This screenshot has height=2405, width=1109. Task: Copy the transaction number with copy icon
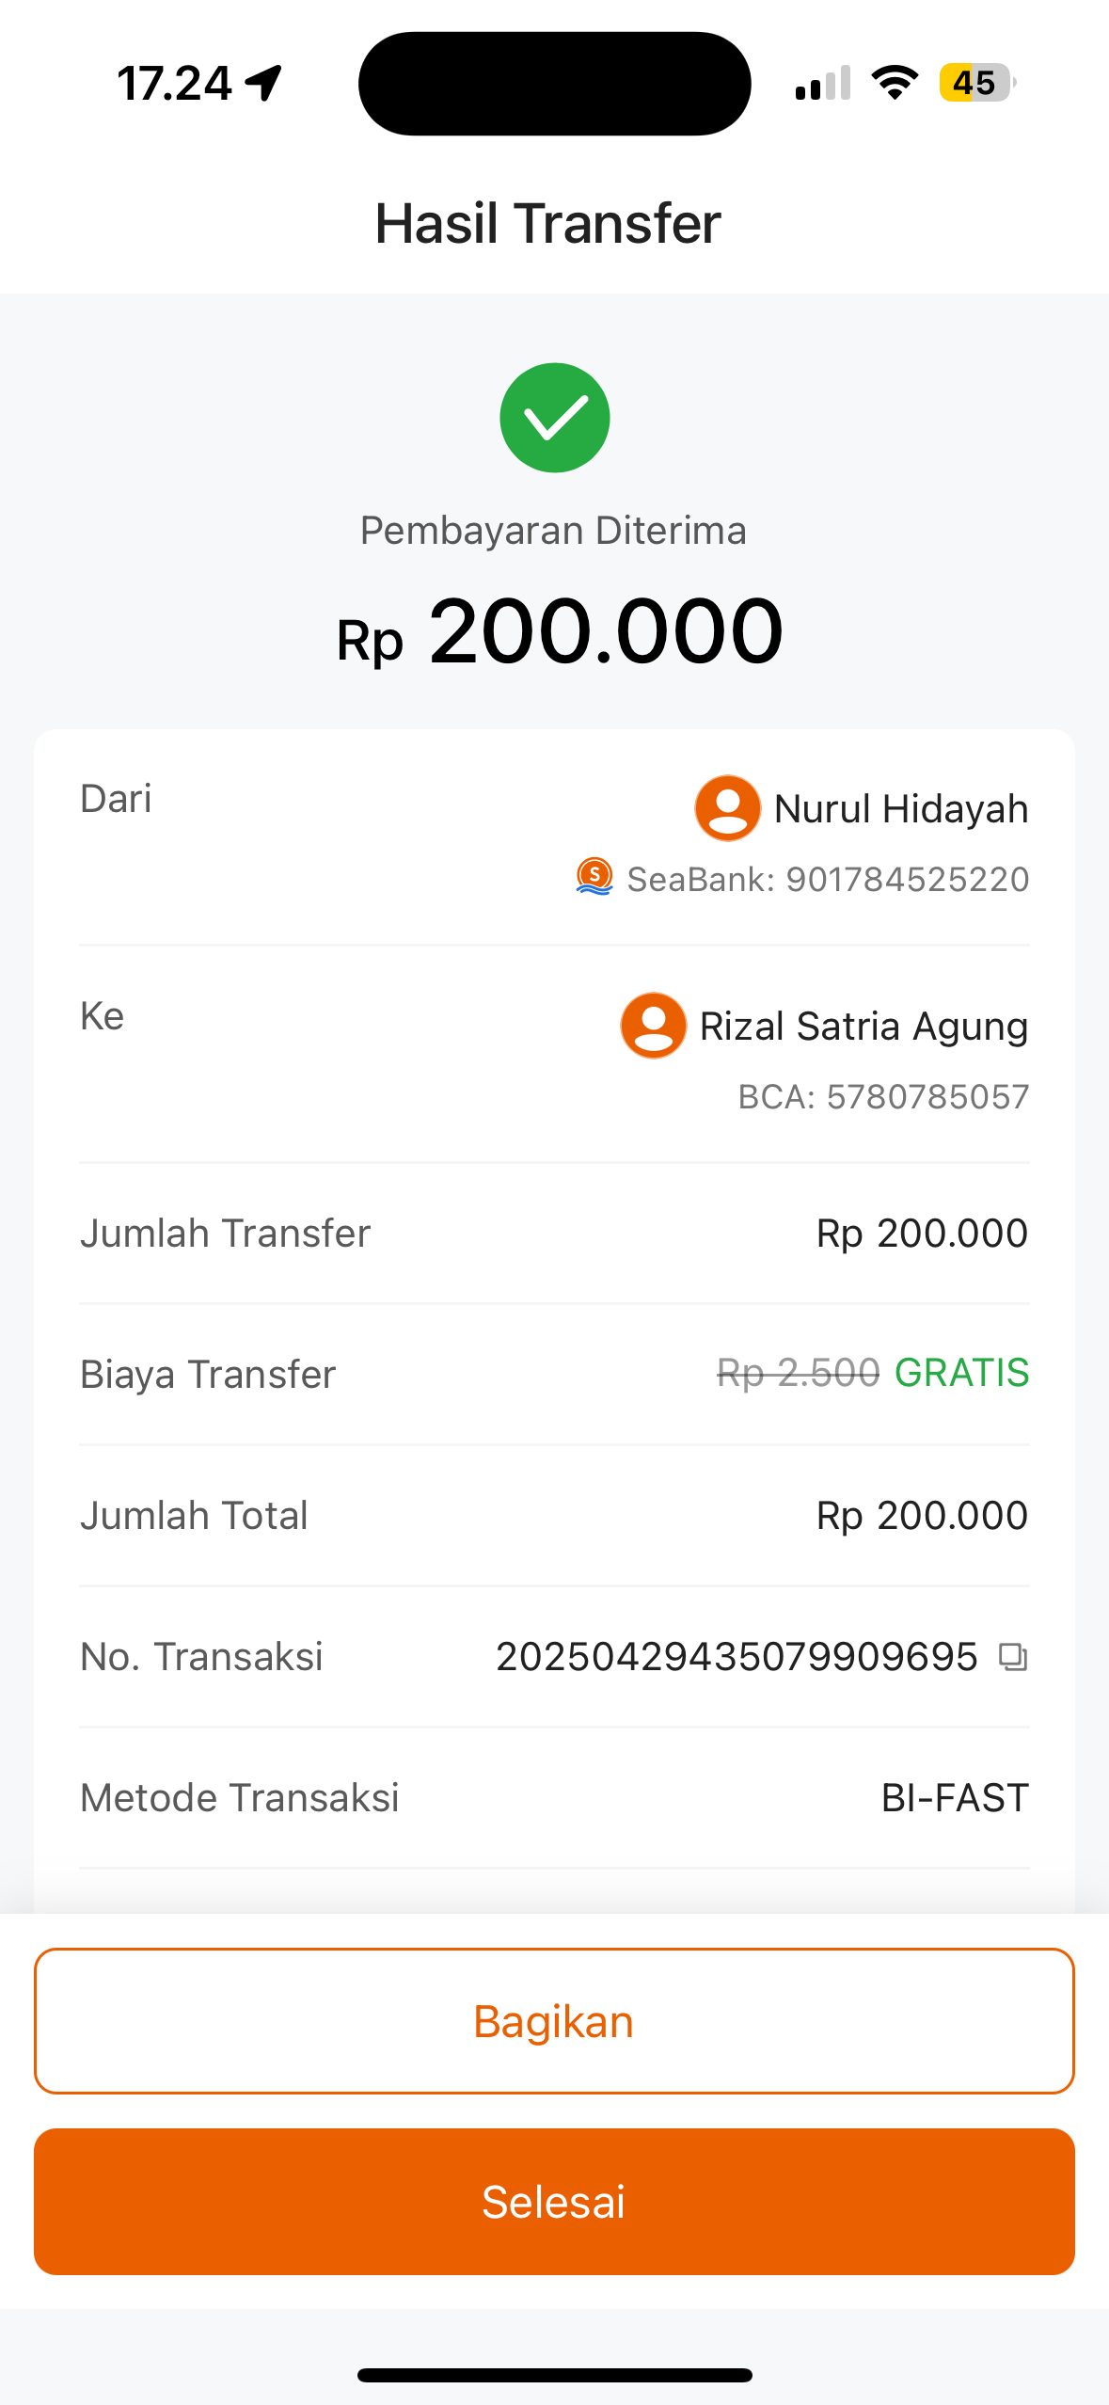1012,1657
